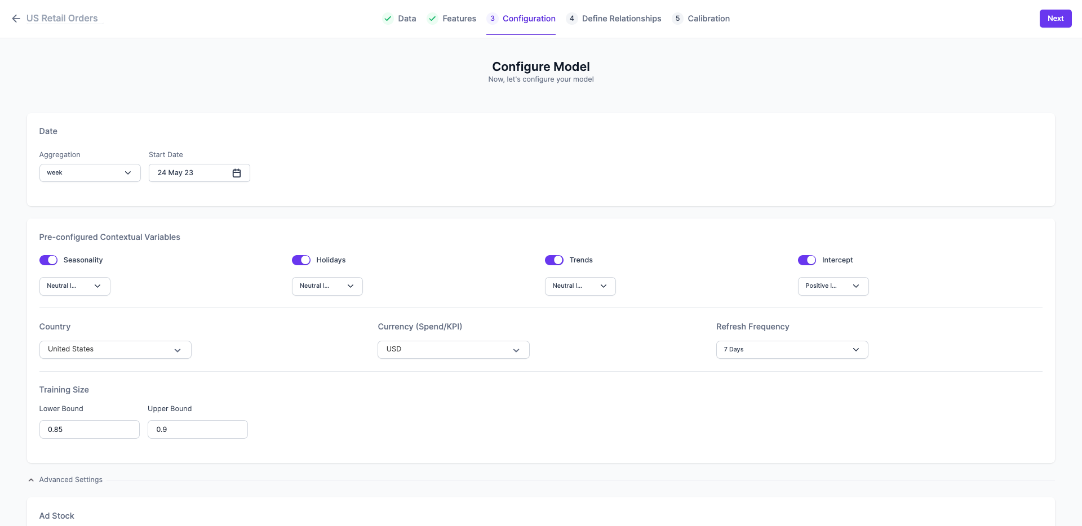Click the Data step checkmark icon
Viewport: 1082px width, 526px height.
[x=388, y=19]
